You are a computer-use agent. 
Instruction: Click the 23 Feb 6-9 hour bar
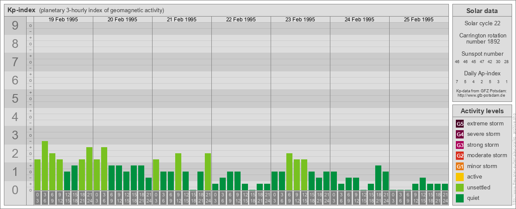coord(289,172)
